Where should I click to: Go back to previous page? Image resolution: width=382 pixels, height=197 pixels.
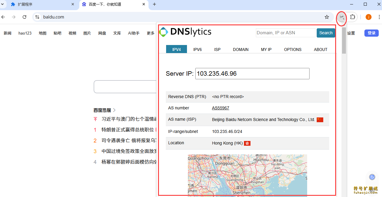(3, 17)
